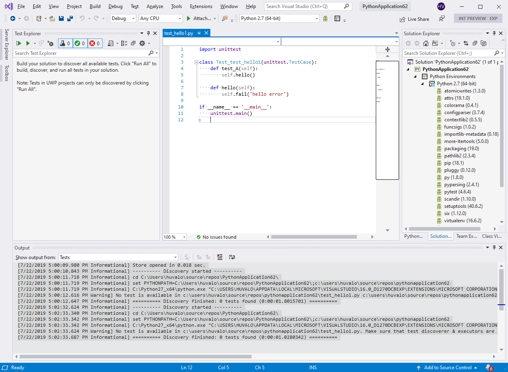Screen dimensions: 508x372
Task: Click the split editor handle above scrollbar
Action: (387, 49)
